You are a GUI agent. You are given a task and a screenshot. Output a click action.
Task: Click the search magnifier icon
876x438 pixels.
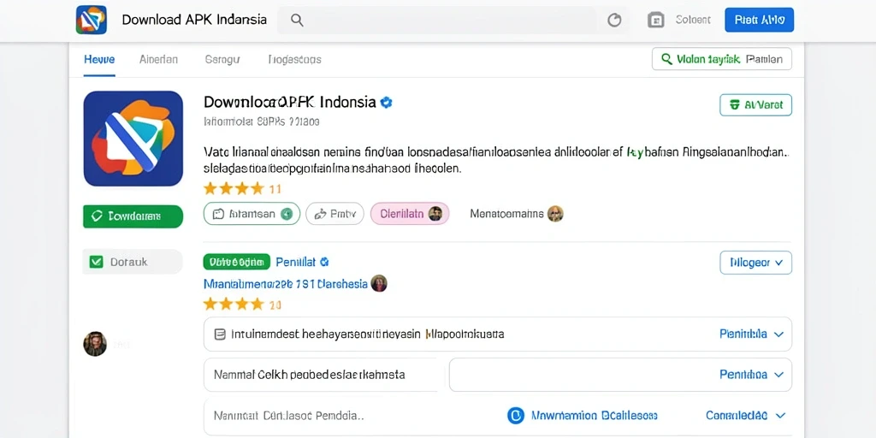tap(297, 21)
